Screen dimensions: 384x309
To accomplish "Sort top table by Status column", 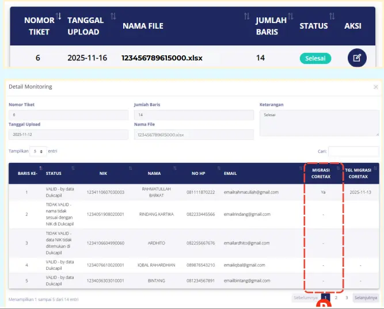I will coord(332,17).
